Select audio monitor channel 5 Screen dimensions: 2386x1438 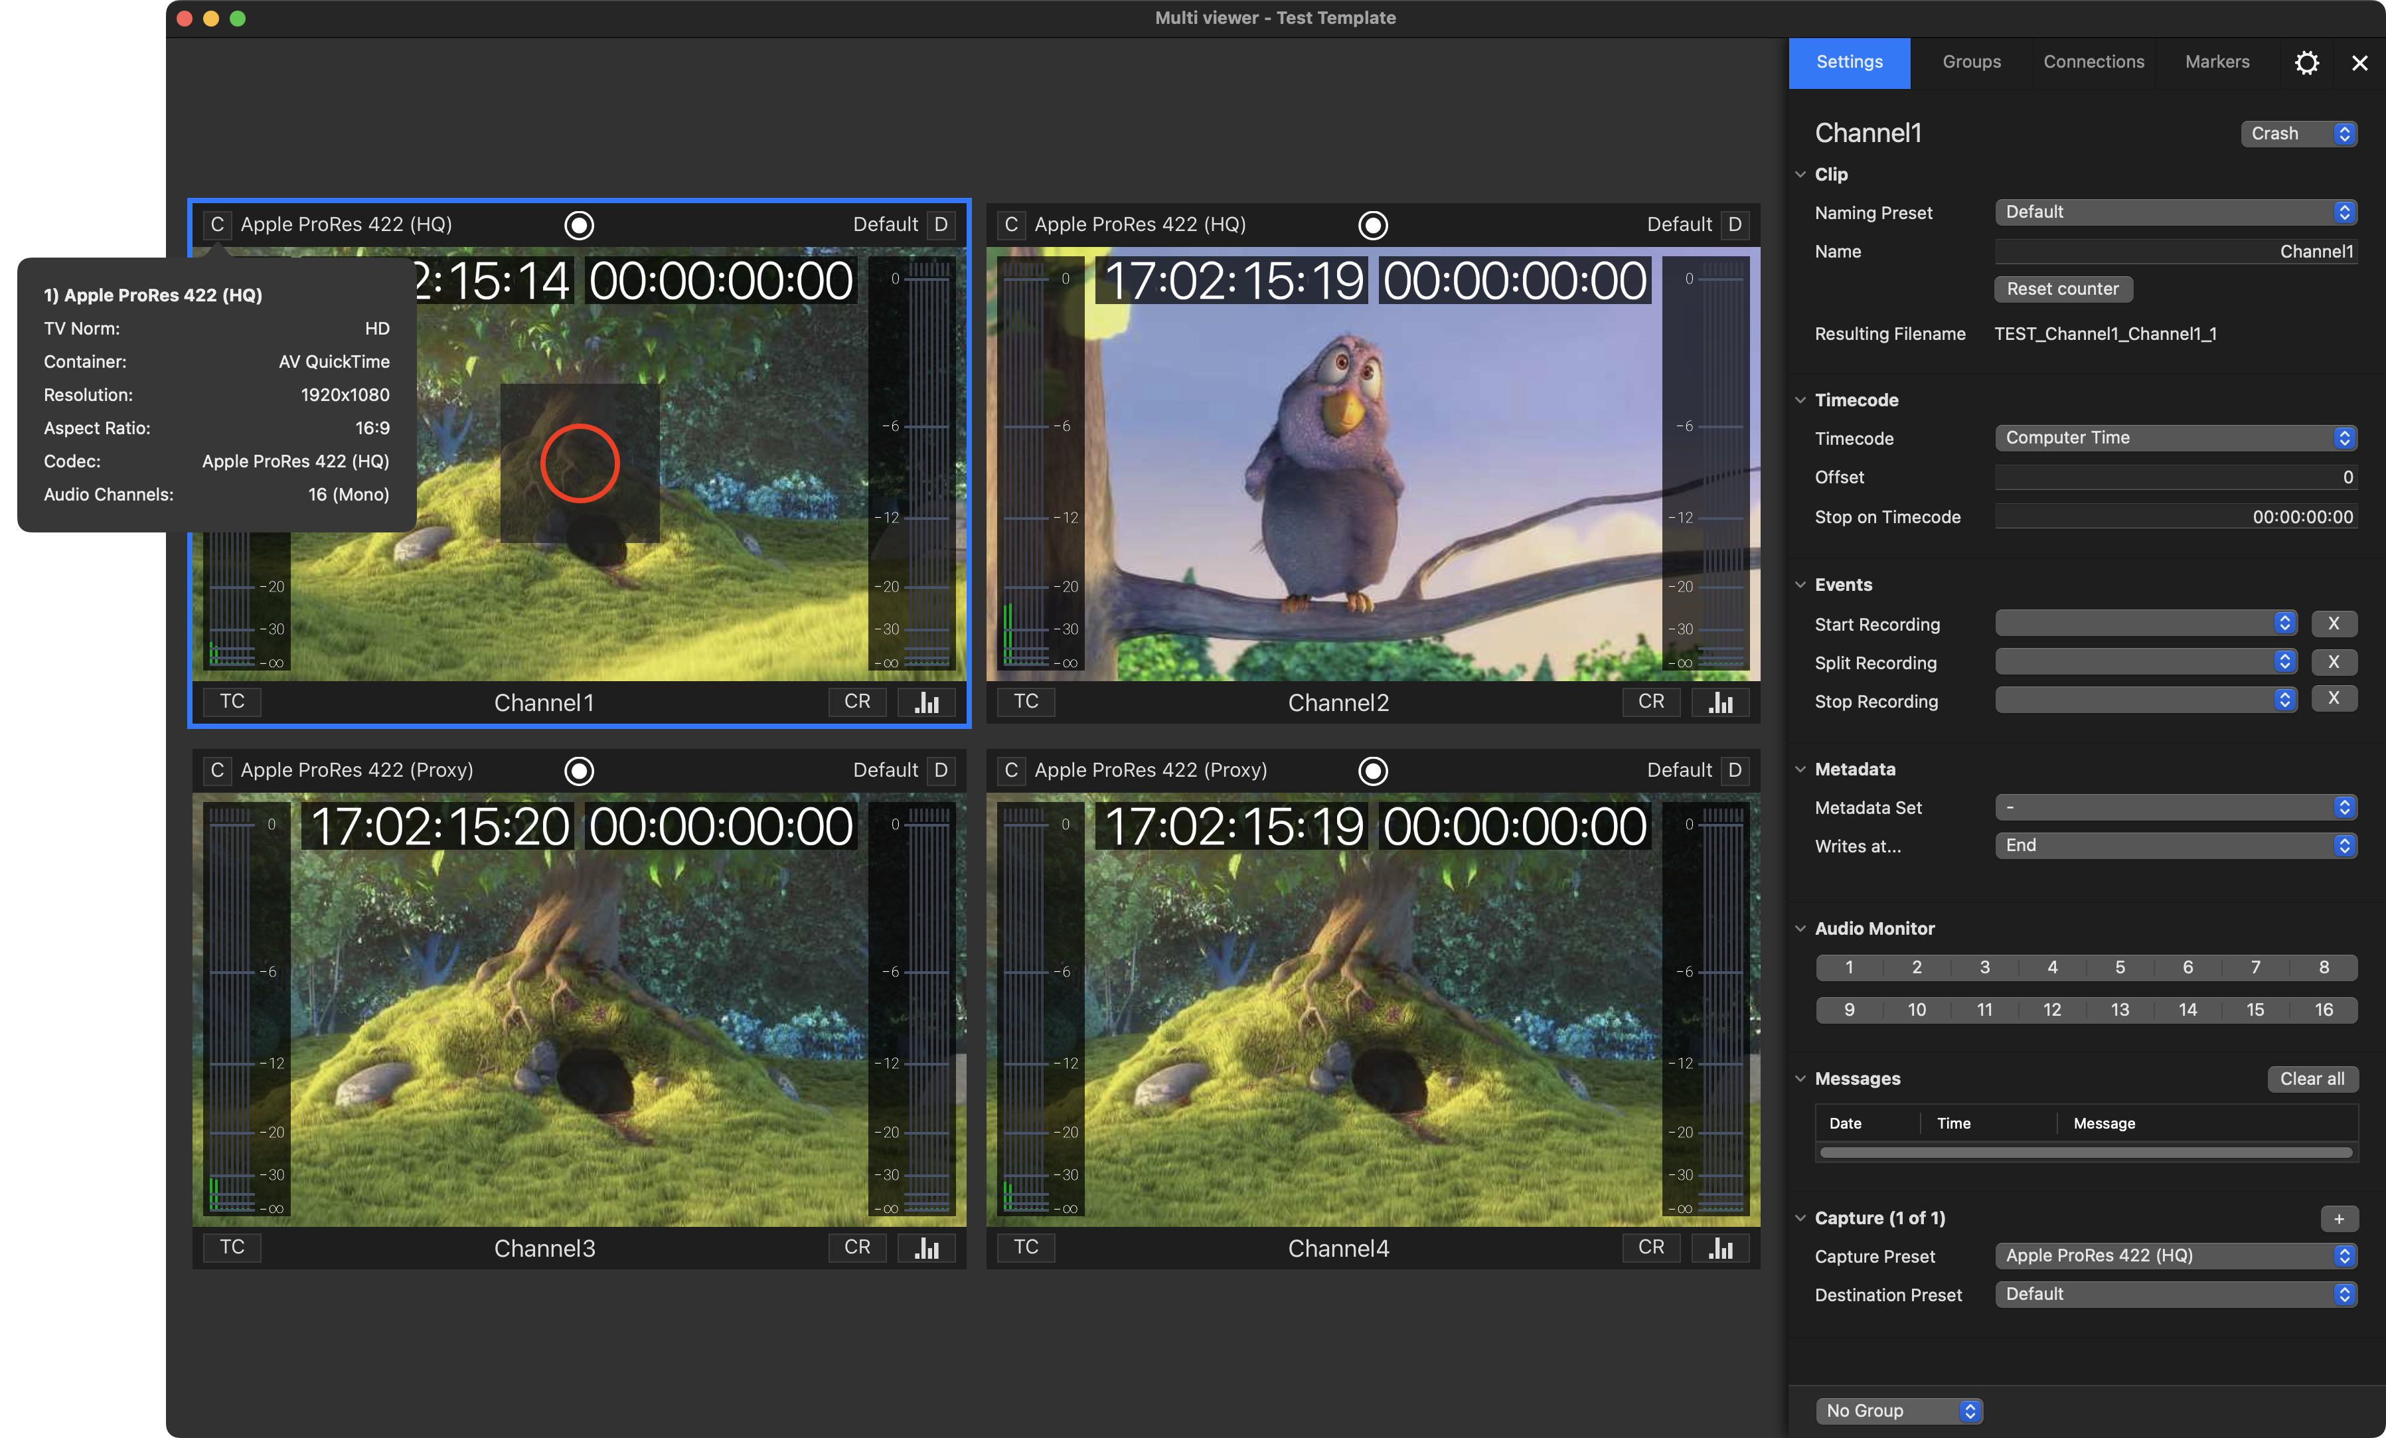pos(2120,967)
